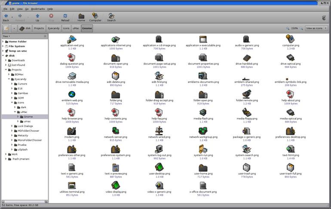Select folder-remote.png icon
This screenshot has height=209, width=331.
pos(247,94)
